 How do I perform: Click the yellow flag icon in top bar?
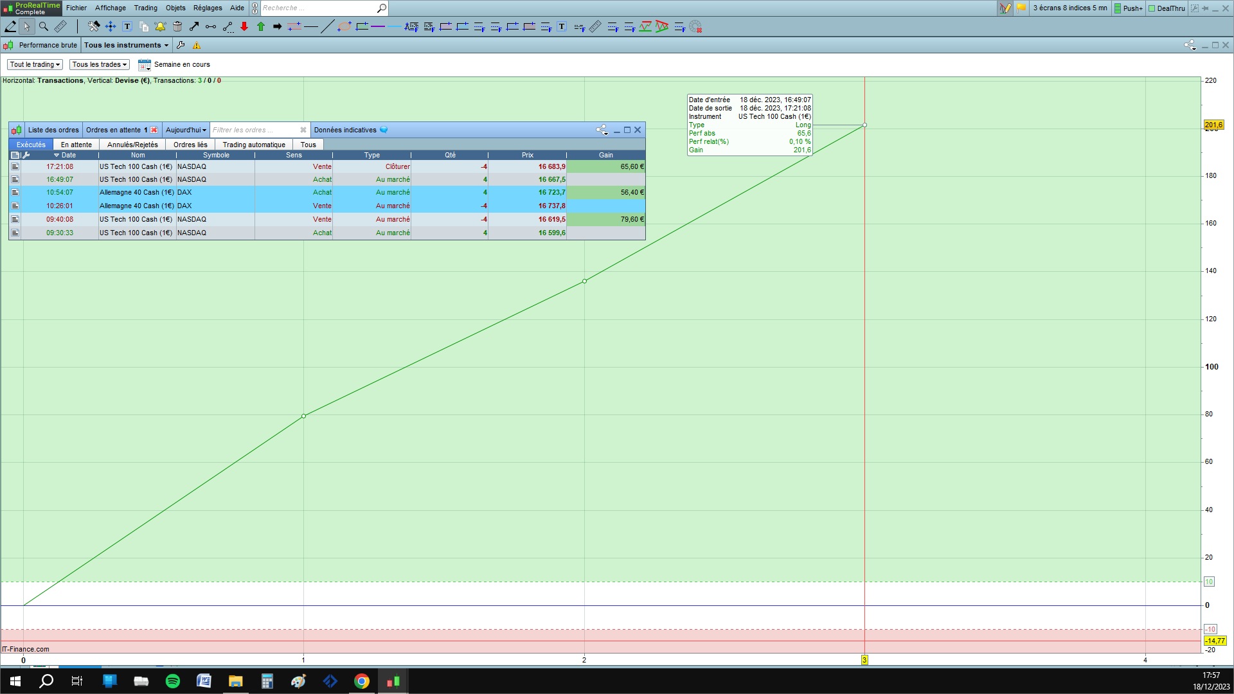[1021, 8]
